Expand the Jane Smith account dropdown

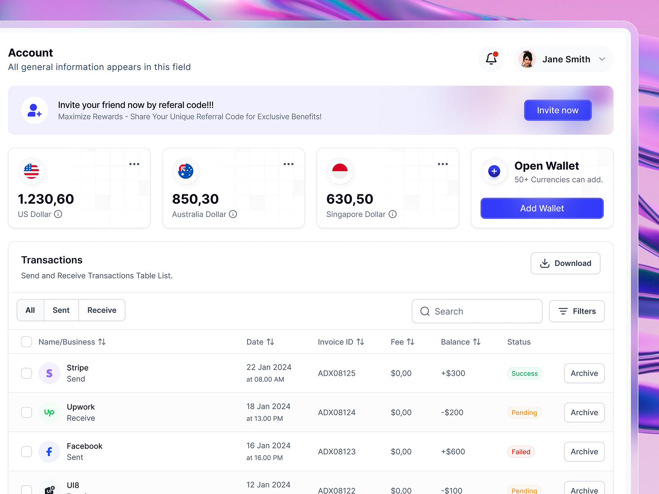[602, 59]
